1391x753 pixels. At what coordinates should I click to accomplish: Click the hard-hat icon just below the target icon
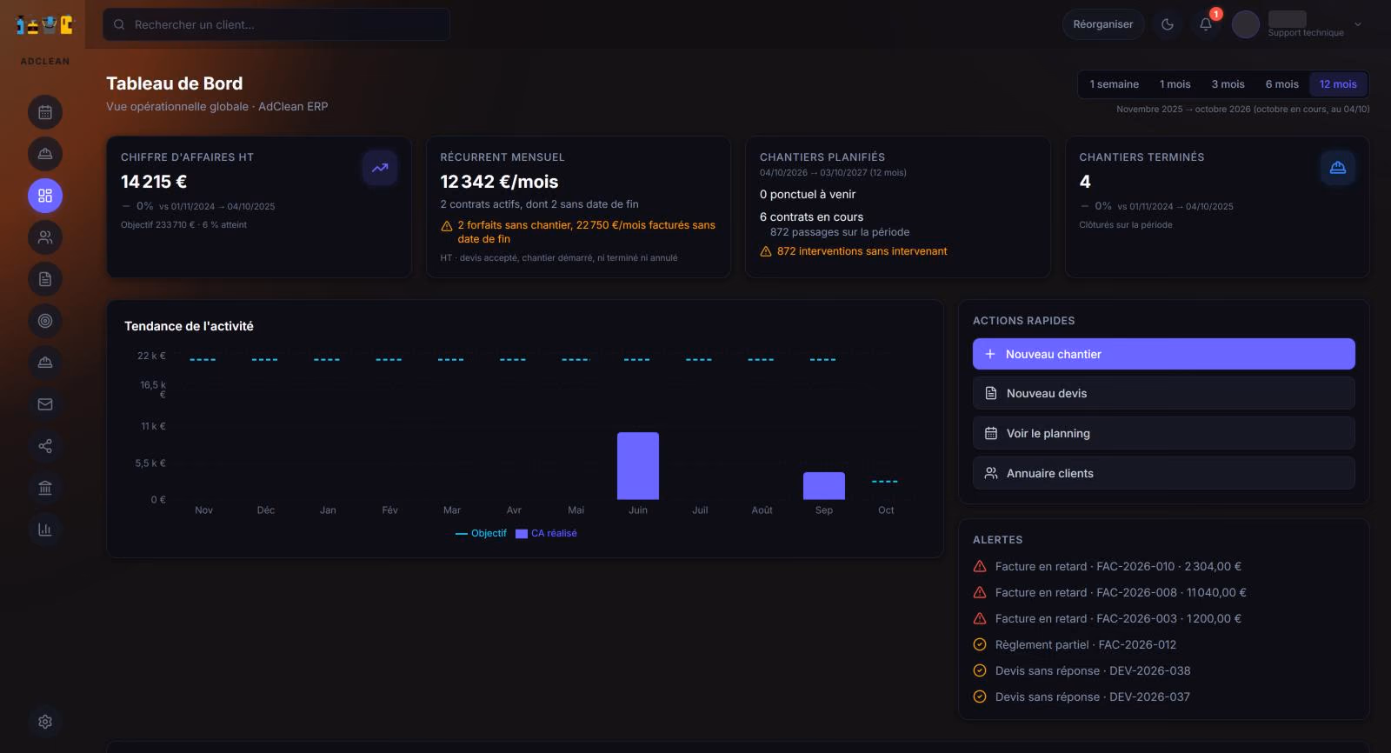pyautogui.click(x=45, y=363)
